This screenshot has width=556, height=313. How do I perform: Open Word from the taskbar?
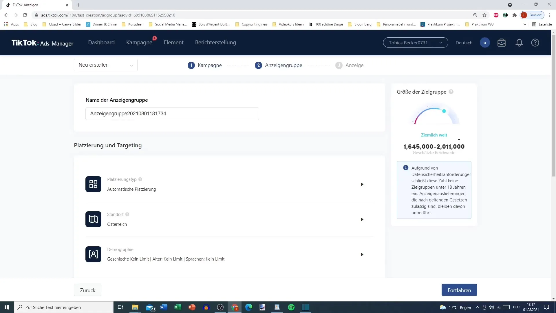[x=164, y=307]
